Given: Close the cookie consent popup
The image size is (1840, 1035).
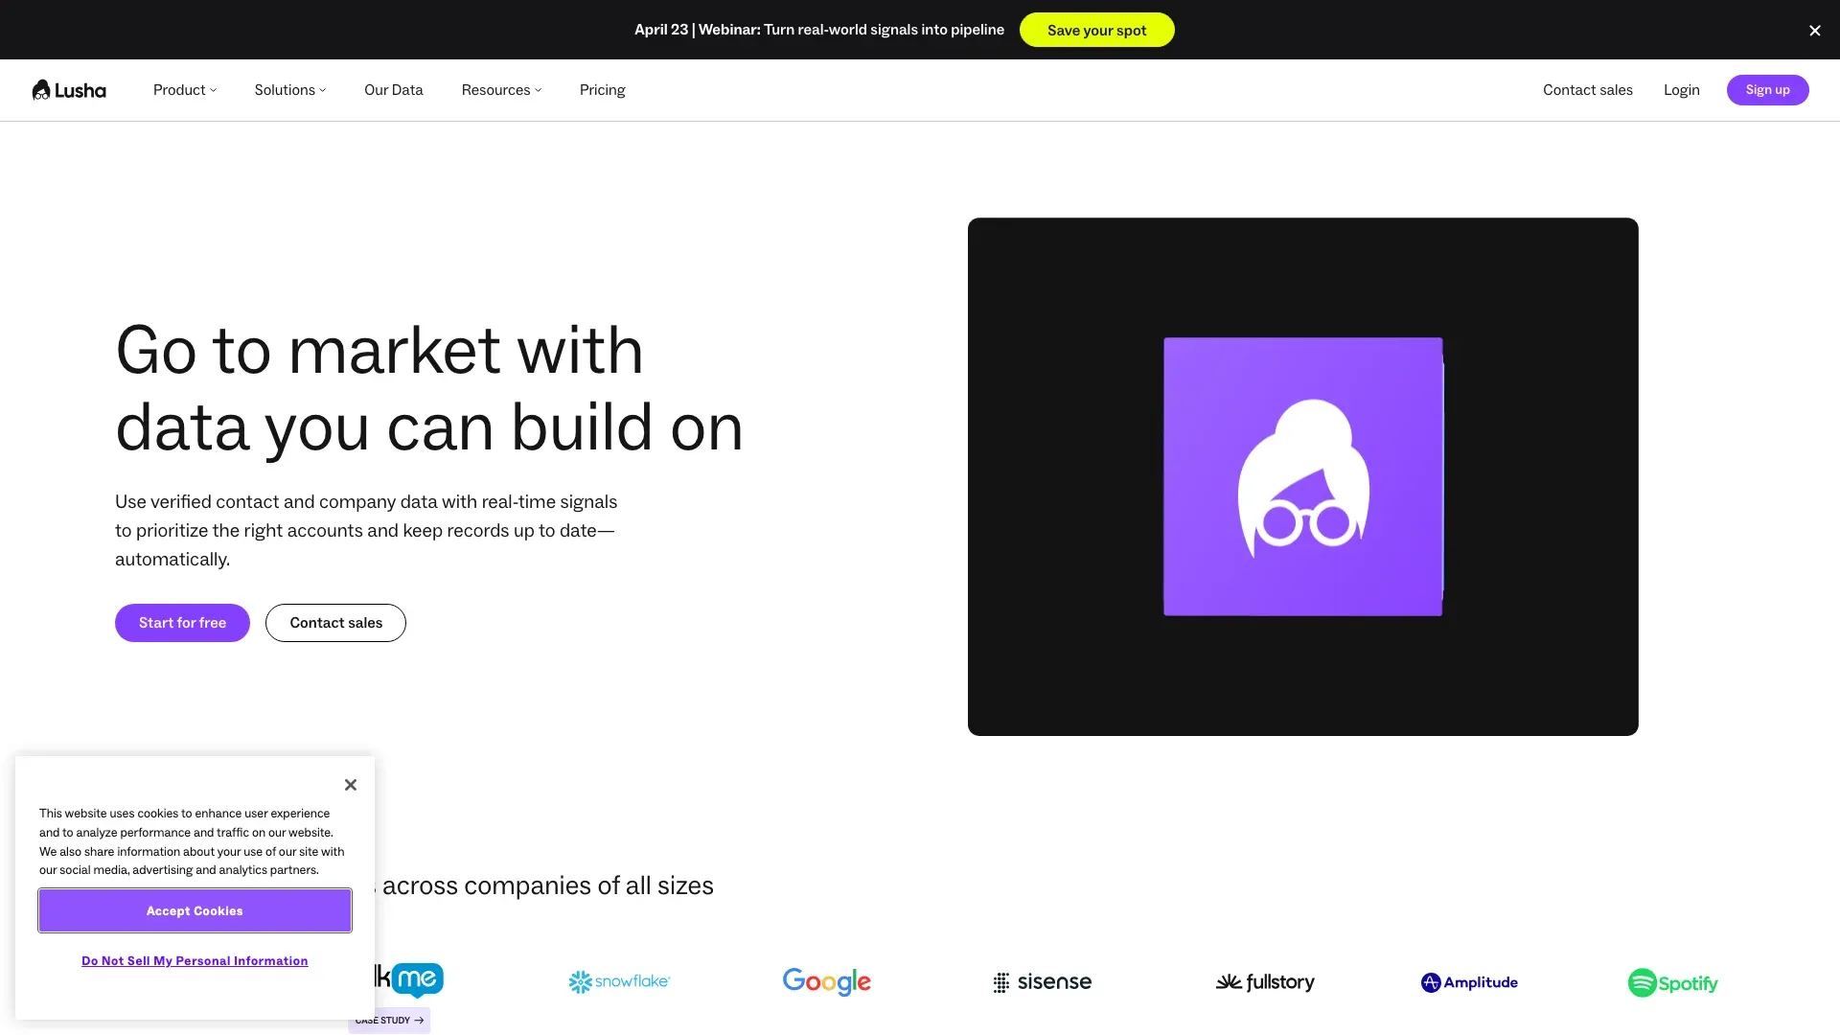Looking at the screenshot, I should 350,784.
